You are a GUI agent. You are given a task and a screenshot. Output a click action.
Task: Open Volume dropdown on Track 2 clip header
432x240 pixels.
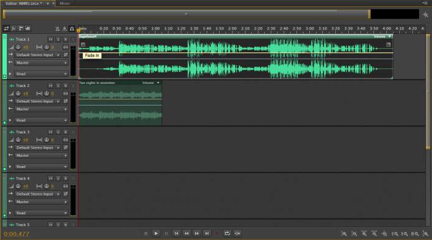(x=151, y=83)
